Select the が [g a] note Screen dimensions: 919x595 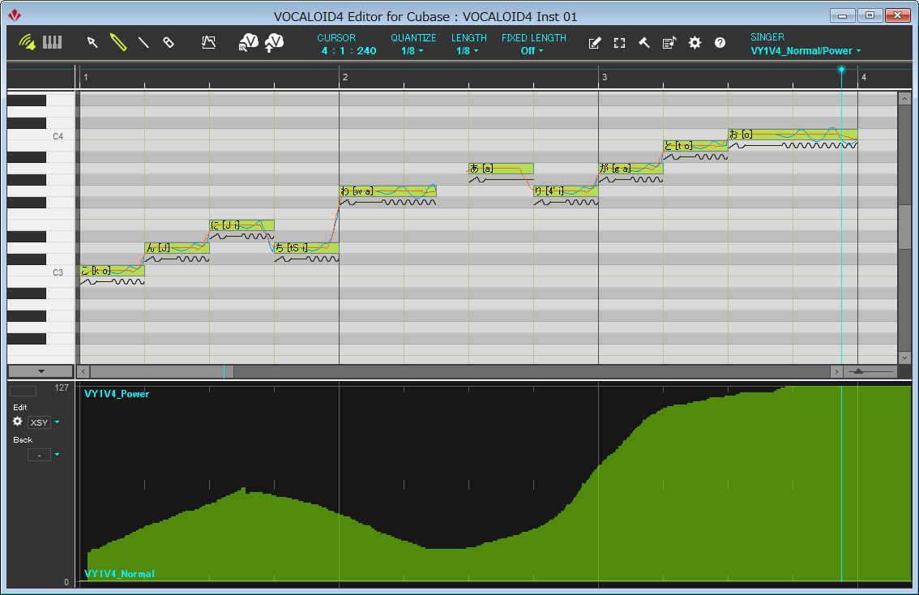coord(630,169)
